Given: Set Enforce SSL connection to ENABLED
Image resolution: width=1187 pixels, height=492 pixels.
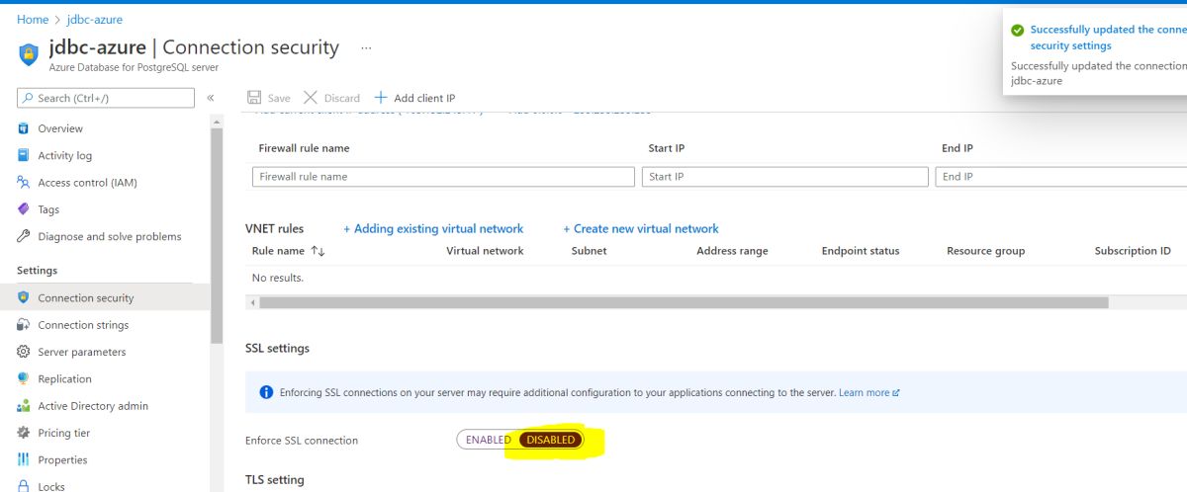Looking at the screenshot, I should coord(488,440).
